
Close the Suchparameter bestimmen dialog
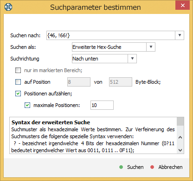pos(183,6)
